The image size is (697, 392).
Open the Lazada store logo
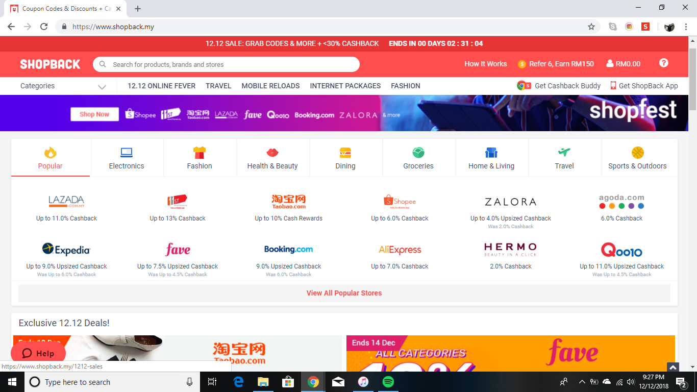tap(66, 201)
